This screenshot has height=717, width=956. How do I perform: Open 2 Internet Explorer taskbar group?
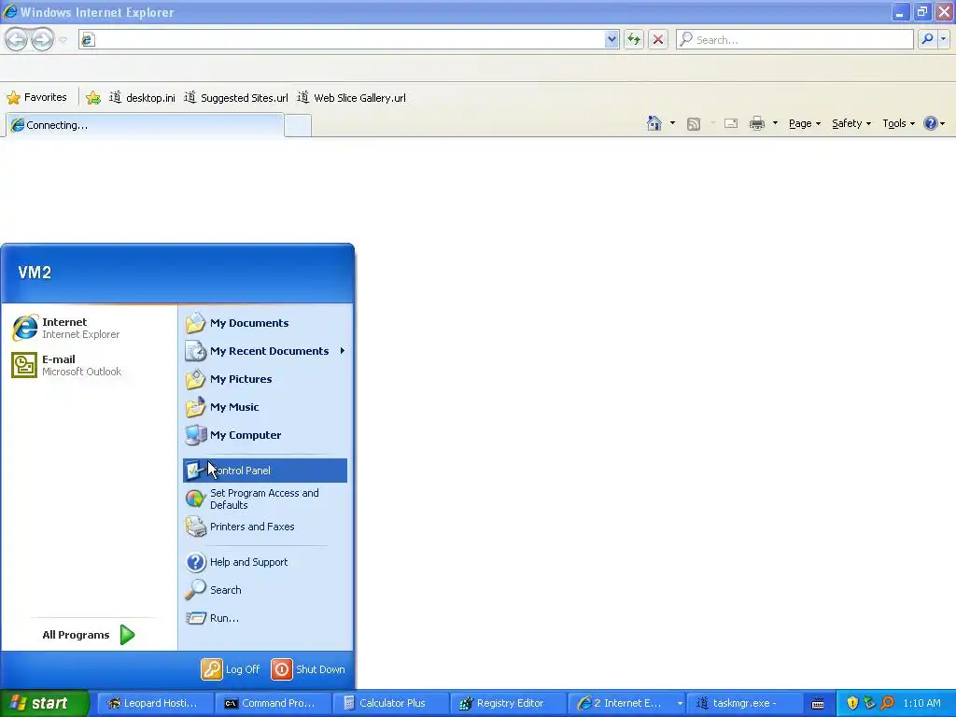[626, 704]
